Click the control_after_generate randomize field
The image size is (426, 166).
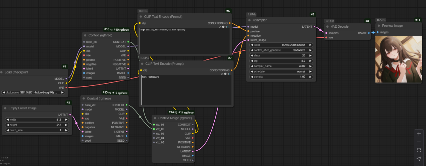pyautogui.click(x=281, y=50)
